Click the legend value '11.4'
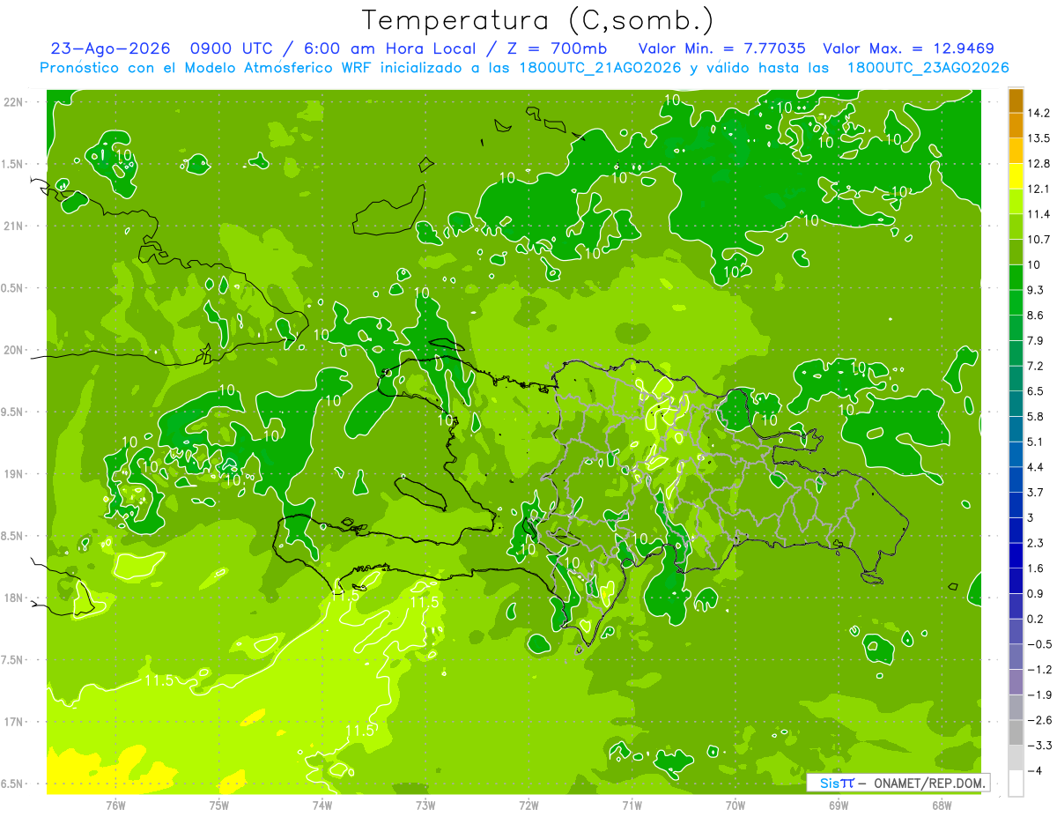The image size is (1057, 817). point(1039,214)
